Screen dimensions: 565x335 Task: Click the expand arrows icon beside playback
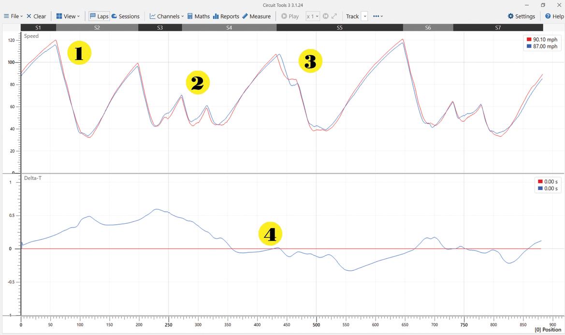click(334, 16)
